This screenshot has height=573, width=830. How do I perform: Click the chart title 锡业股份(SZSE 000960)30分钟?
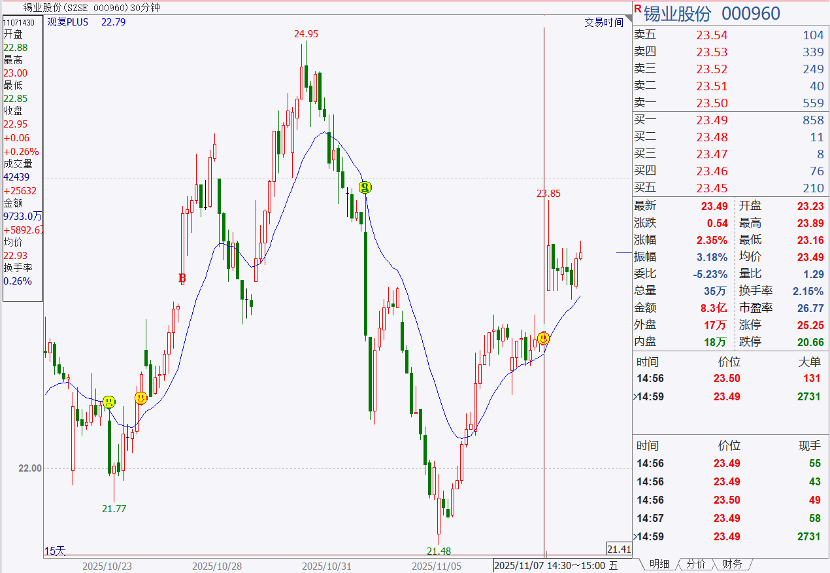90,8
